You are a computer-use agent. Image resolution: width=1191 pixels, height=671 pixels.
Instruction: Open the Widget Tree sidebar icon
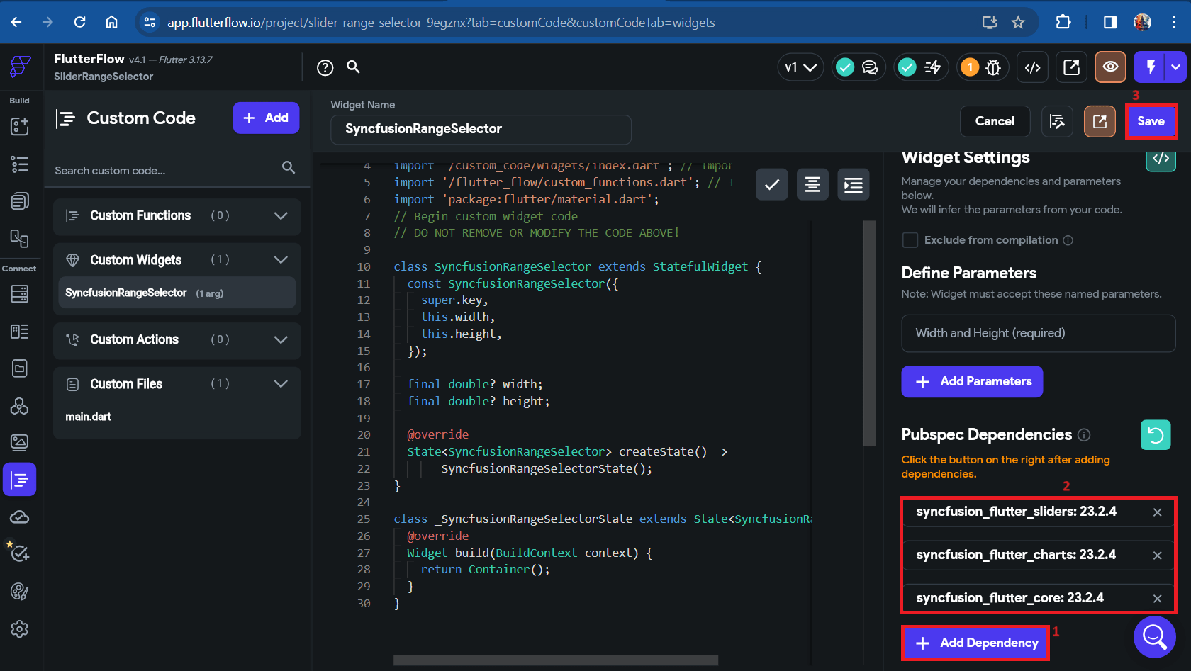click(x=20, y=164)
